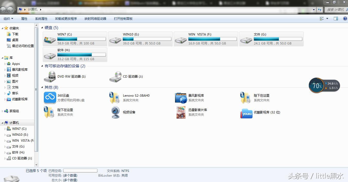Click the Back navigation arrow
Viewport: 348px width, 182px height.
[x=3, y=10]
